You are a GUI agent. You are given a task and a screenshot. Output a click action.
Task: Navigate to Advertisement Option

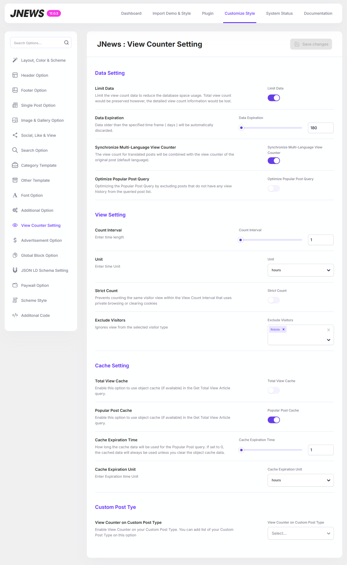41,240
